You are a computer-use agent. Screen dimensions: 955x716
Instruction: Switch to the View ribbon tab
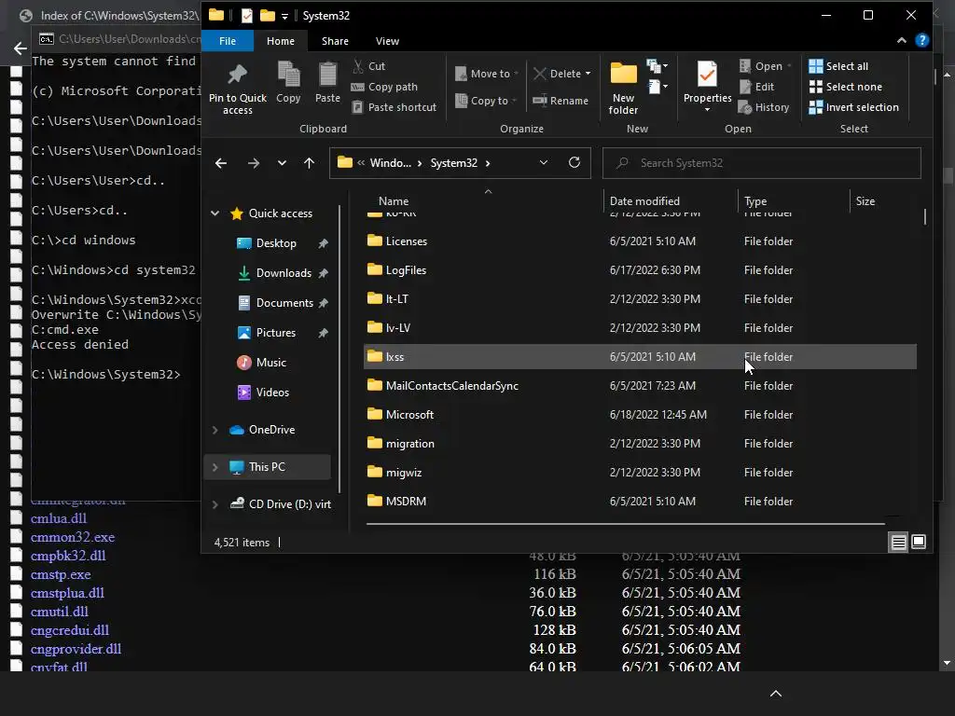[x=387, y=41]
